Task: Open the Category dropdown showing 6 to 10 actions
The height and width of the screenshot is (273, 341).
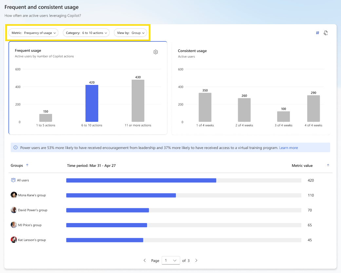Action: [86, 33]
